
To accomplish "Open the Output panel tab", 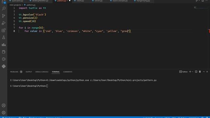I will point(29,72).
